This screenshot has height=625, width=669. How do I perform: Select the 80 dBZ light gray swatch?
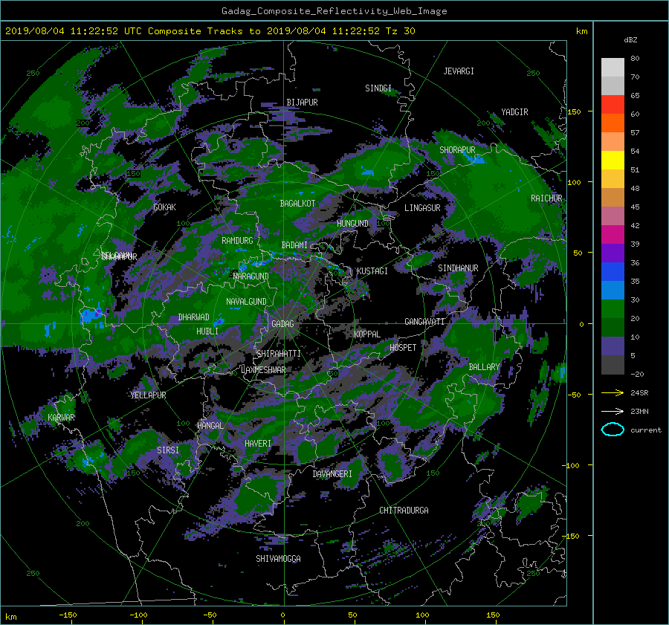[x=613, y=68]
